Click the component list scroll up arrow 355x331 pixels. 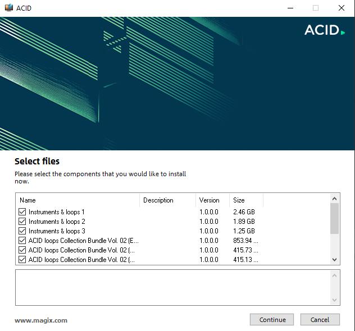(x=334, y=199)
